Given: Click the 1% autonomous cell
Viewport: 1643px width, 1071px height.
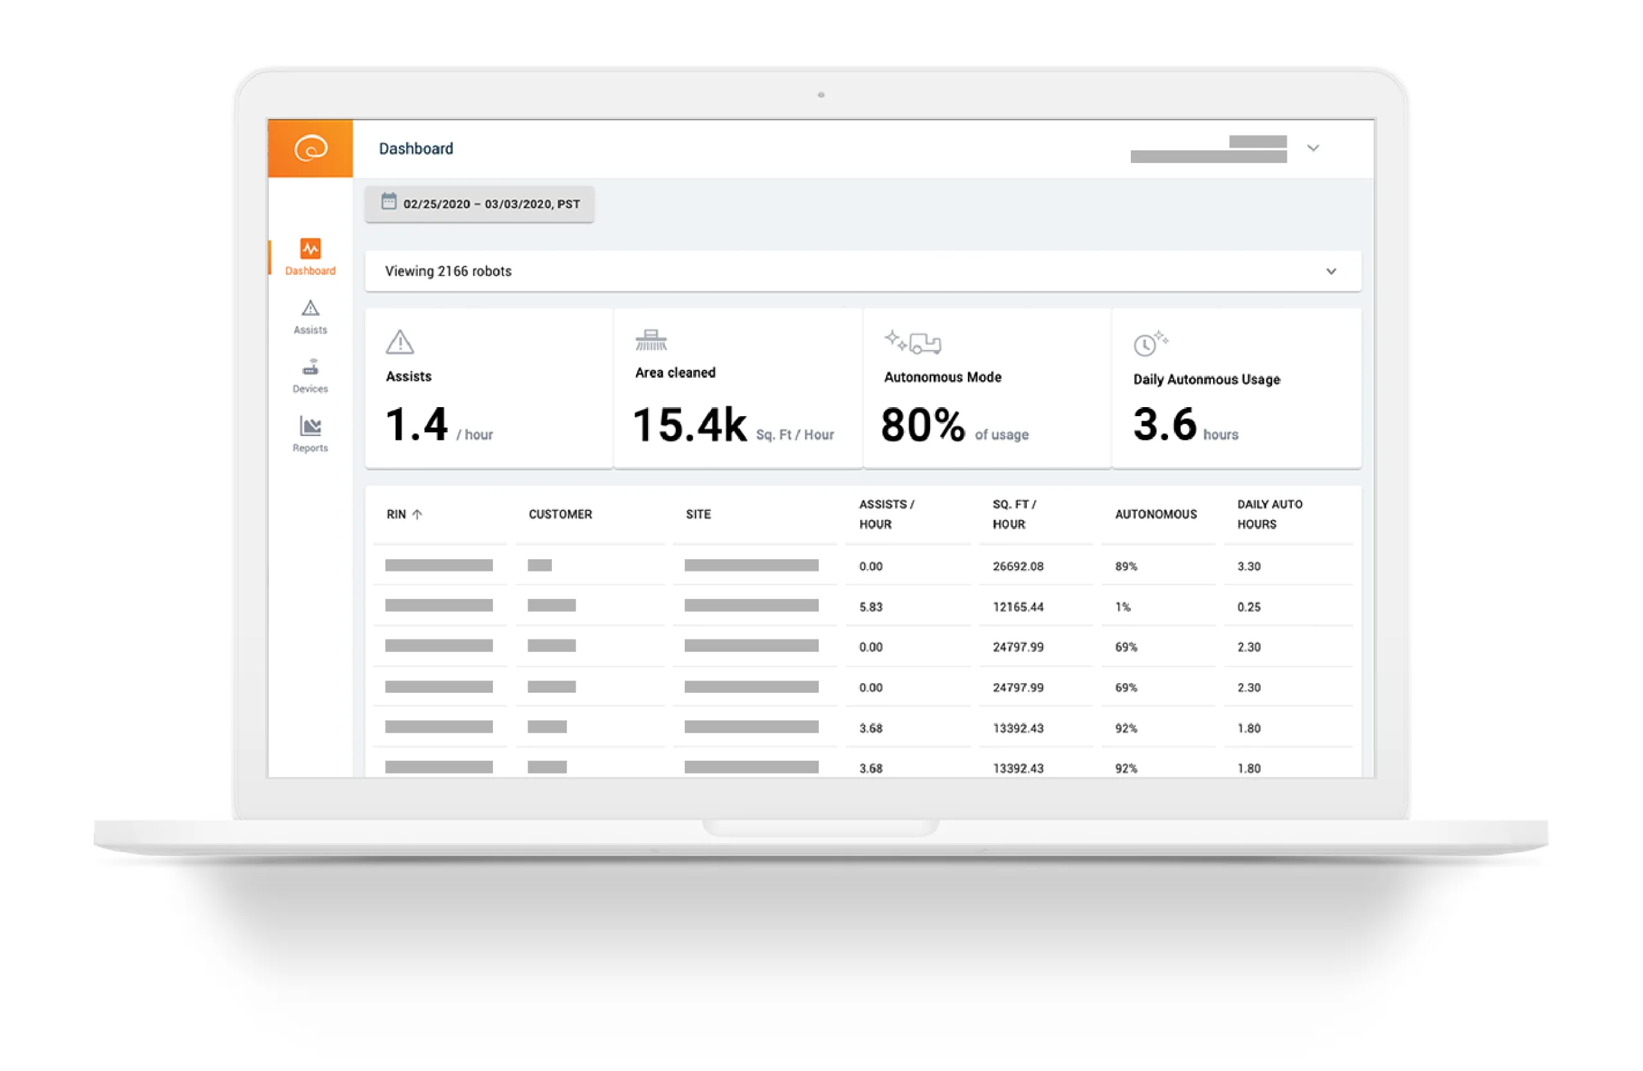Looking at the screenshot, I should (1123, 607).
